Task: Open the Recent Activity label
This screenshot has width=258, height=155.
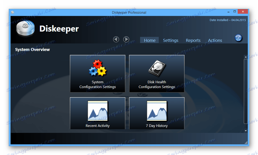Action: coord(97,126)
